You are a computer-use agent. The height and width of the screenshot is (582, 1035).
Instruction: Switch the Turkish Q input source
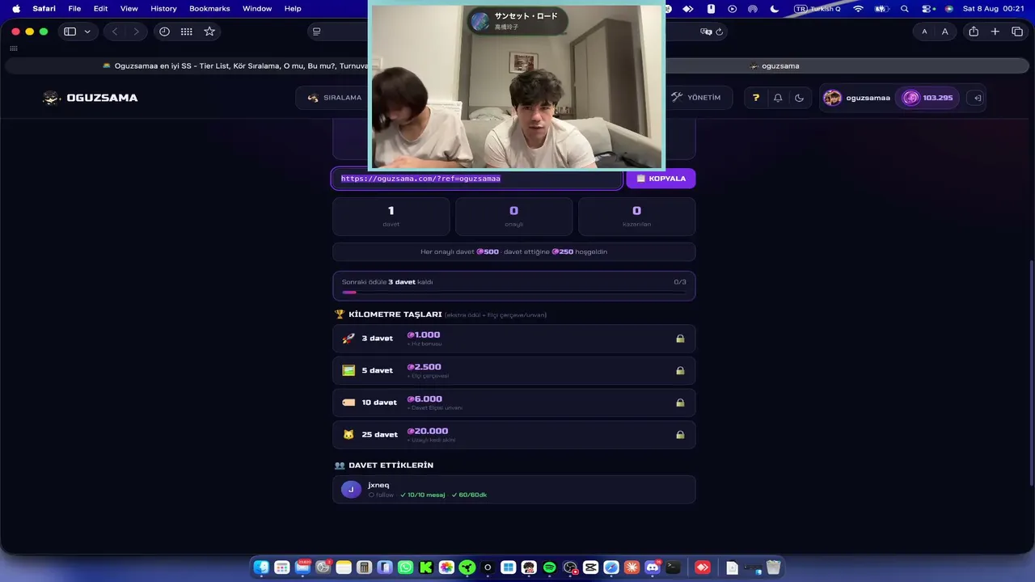(x=817, y=9)
